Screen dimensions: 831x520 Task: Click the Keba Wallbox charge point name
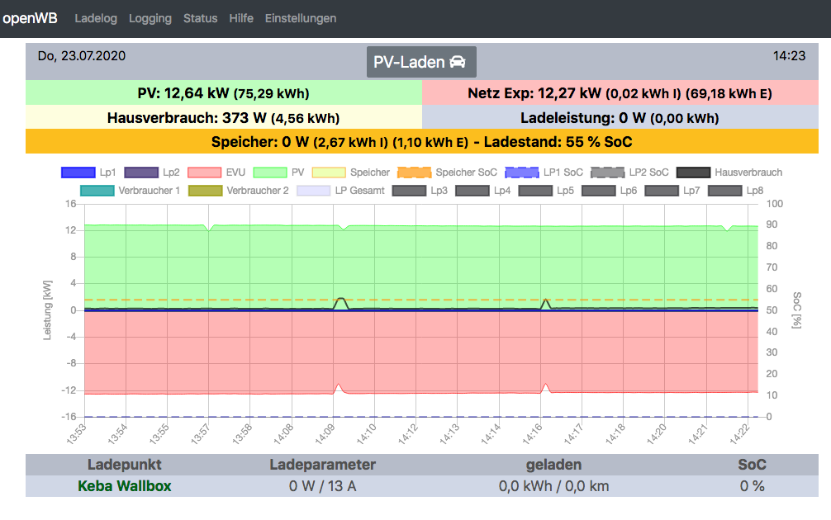(125, 486)
